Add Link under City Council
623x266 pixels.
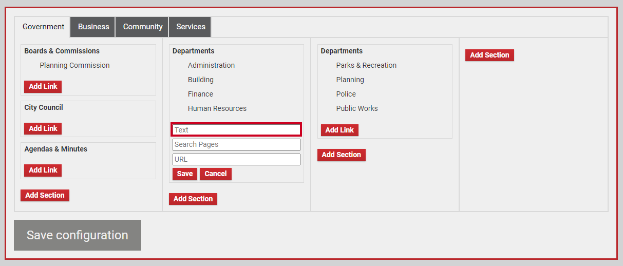pyautogui.click(x=43, y=128)
